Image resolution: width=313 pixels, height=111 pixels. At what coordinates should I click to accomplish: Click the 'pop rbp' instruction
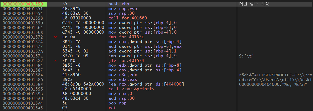tap(118, 103)
